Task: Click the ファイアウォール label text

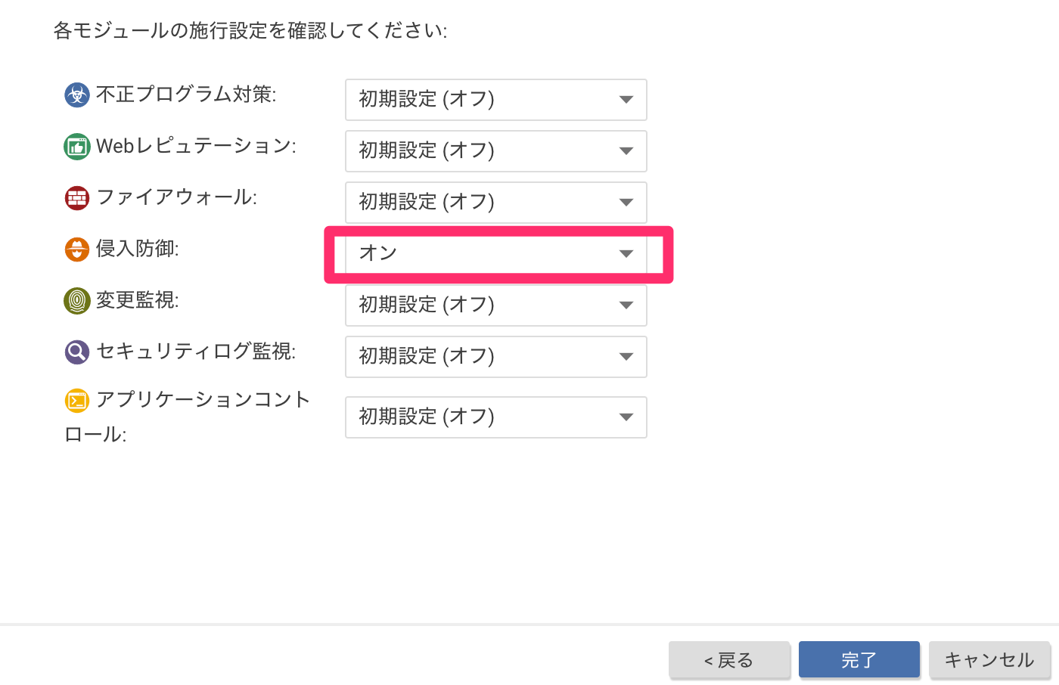Action: tap(177, 197)
